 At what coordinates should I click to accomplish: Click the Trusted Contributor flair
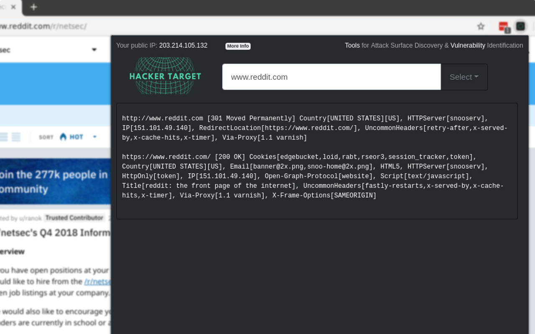point(74,218)
